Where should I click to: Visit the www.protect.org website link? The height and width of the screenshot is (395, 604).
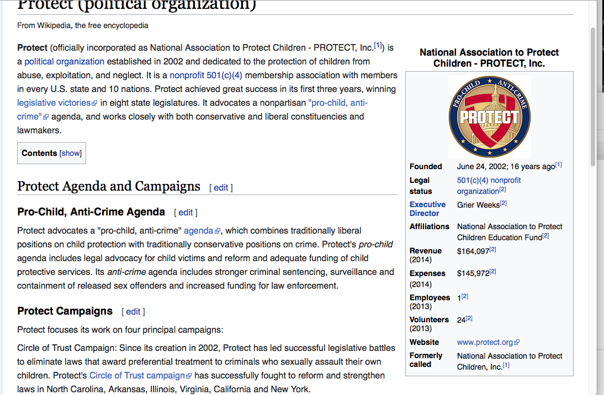pos(485,342)
